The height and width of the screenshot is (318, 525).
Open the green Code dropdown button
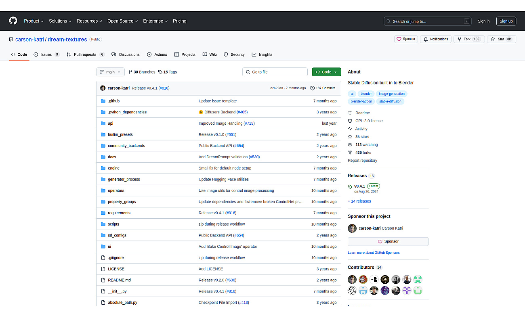[x=326, y=72]
